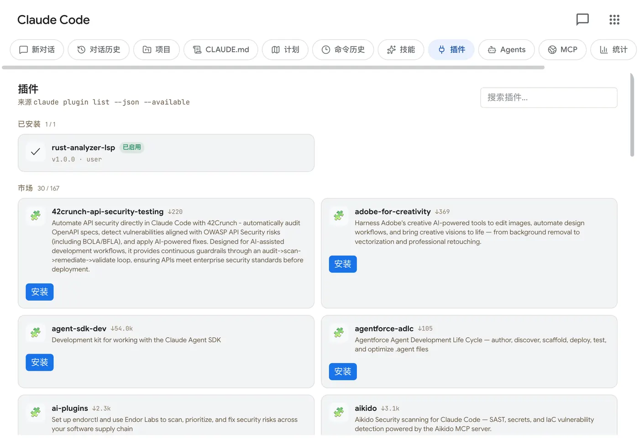Click the puzzle icon for agent-sdk-dev
The width and height of the screenshot is (639, 440).
click(36, 332)
